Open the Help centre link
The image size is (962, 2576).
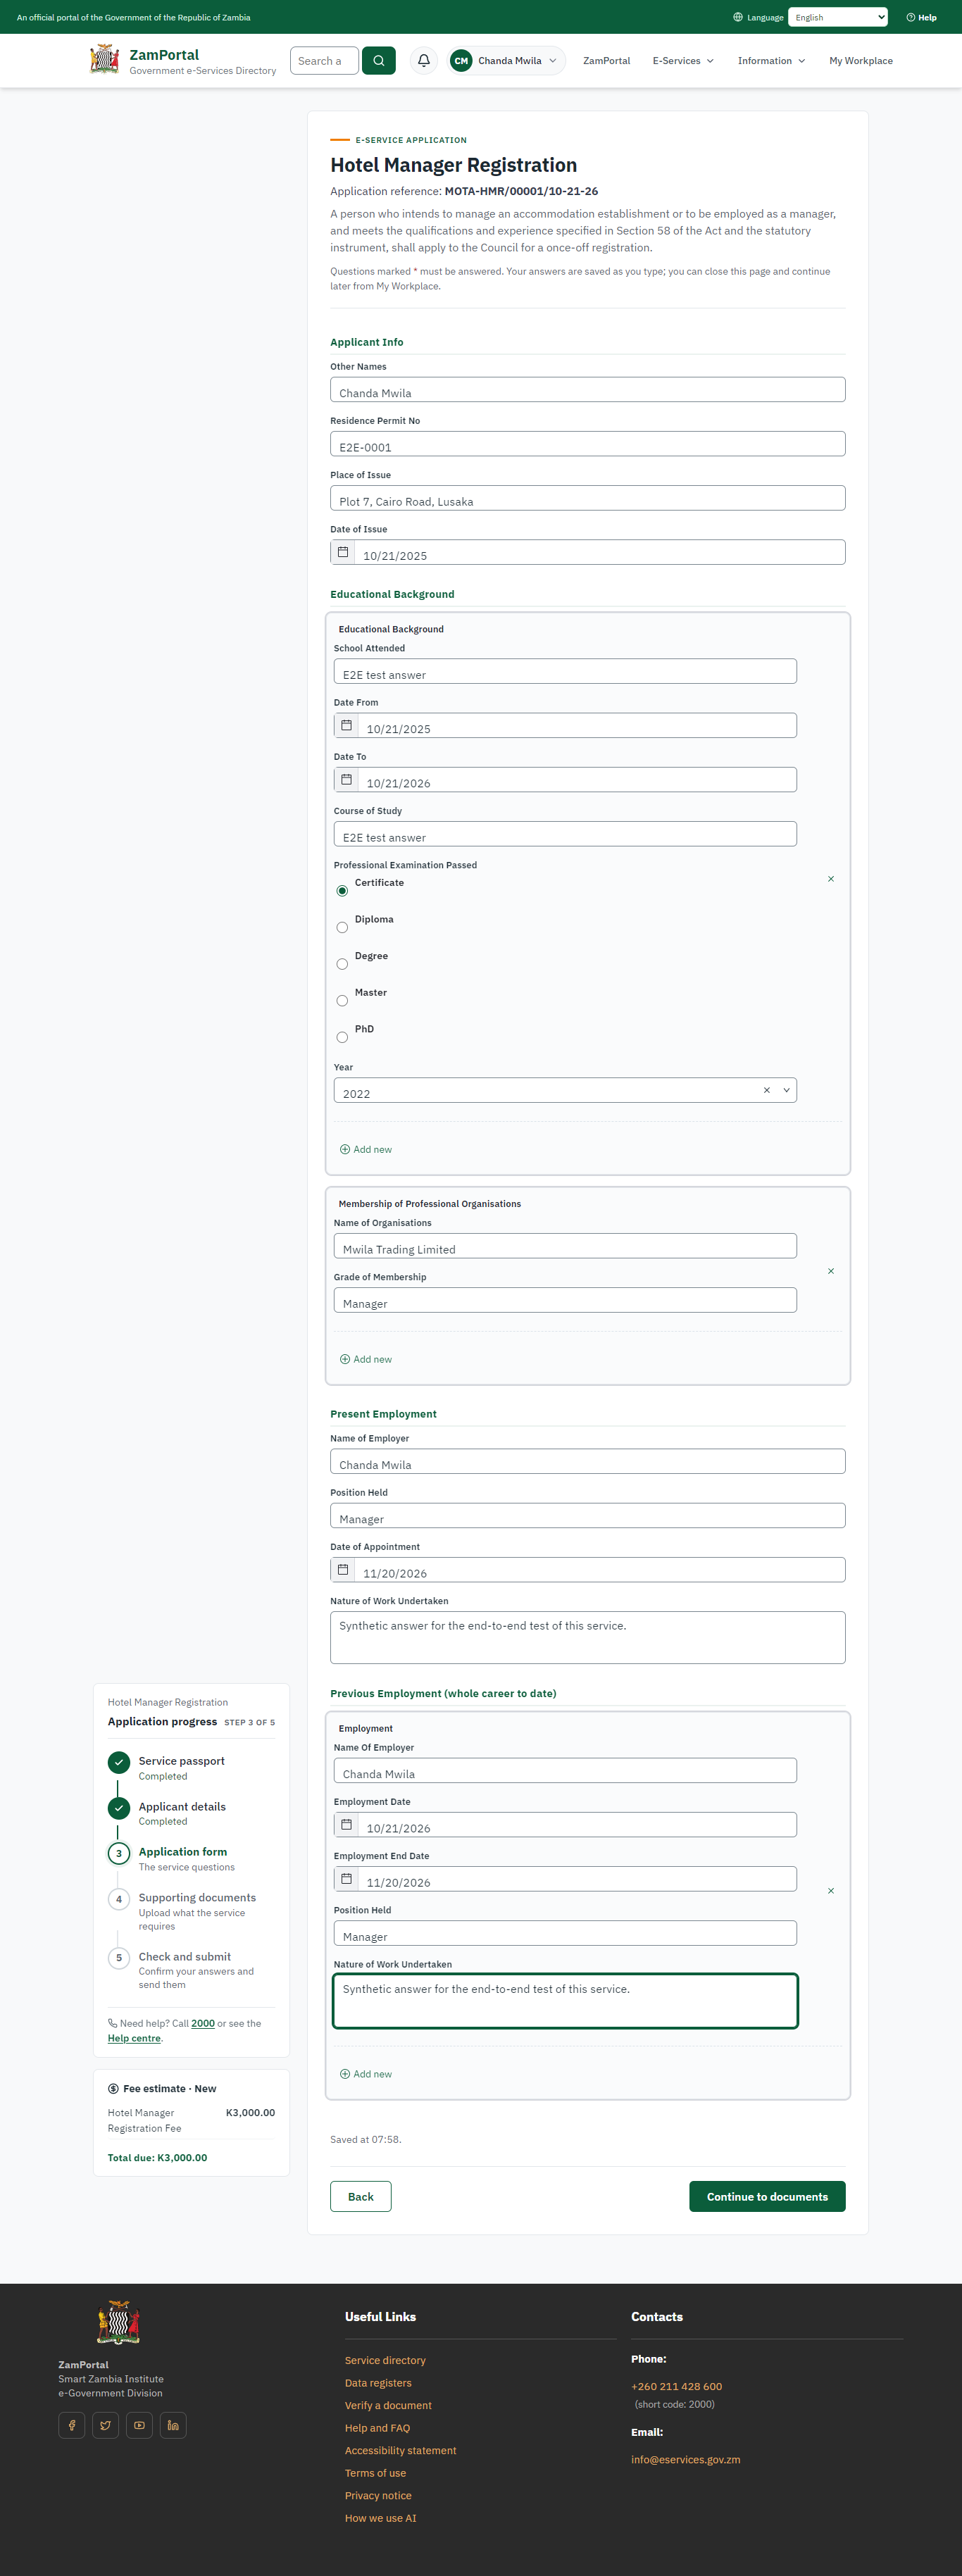point(134,2038)
